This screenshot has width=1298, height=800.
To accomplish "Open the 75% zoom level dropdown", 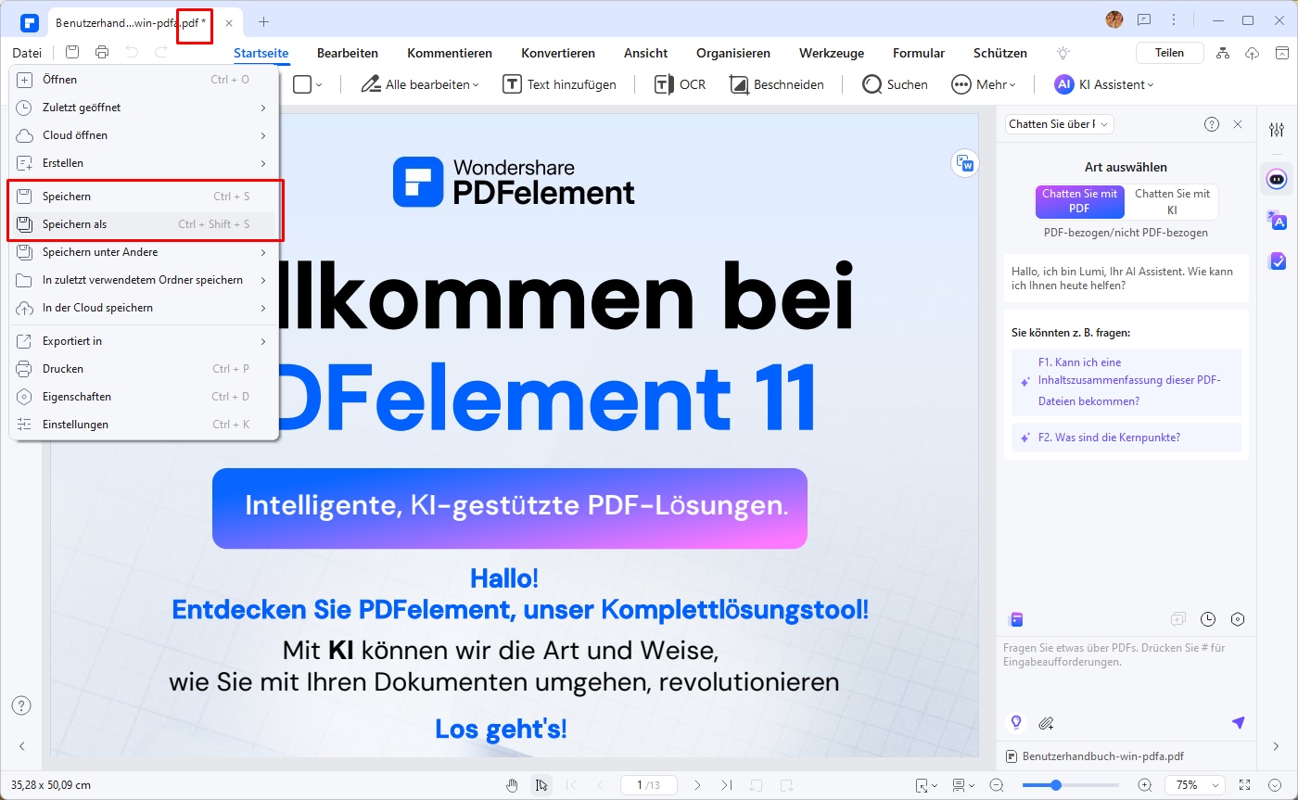I will tap(1195, 785).
